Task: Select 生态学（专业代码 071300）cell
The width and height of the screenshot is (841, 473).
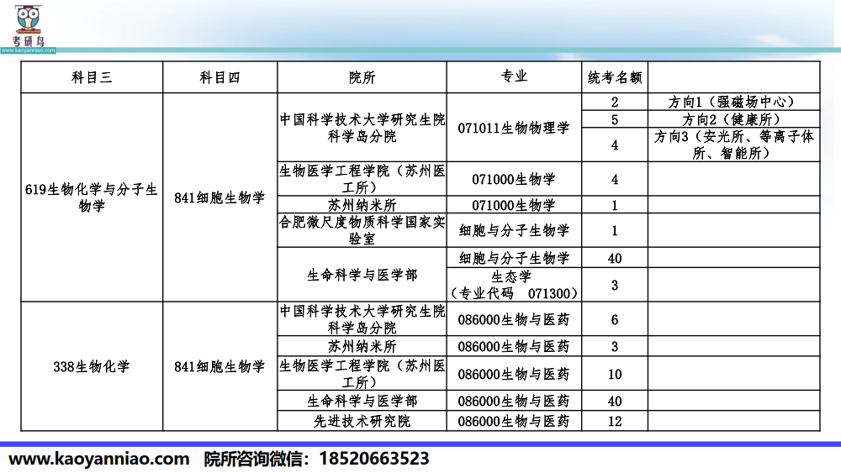Action: click(x=514, y=285)
